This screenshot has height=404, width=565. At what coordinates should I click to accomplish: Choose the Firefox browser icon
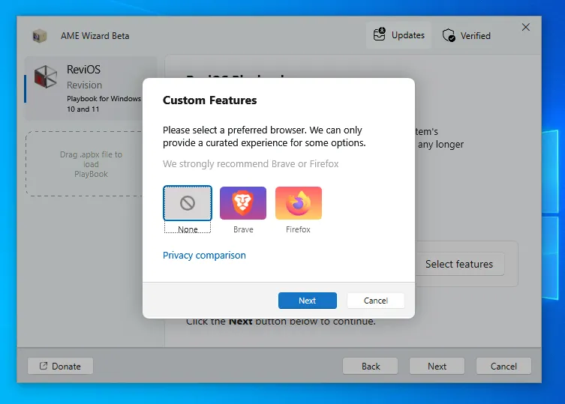coord(299,203)
